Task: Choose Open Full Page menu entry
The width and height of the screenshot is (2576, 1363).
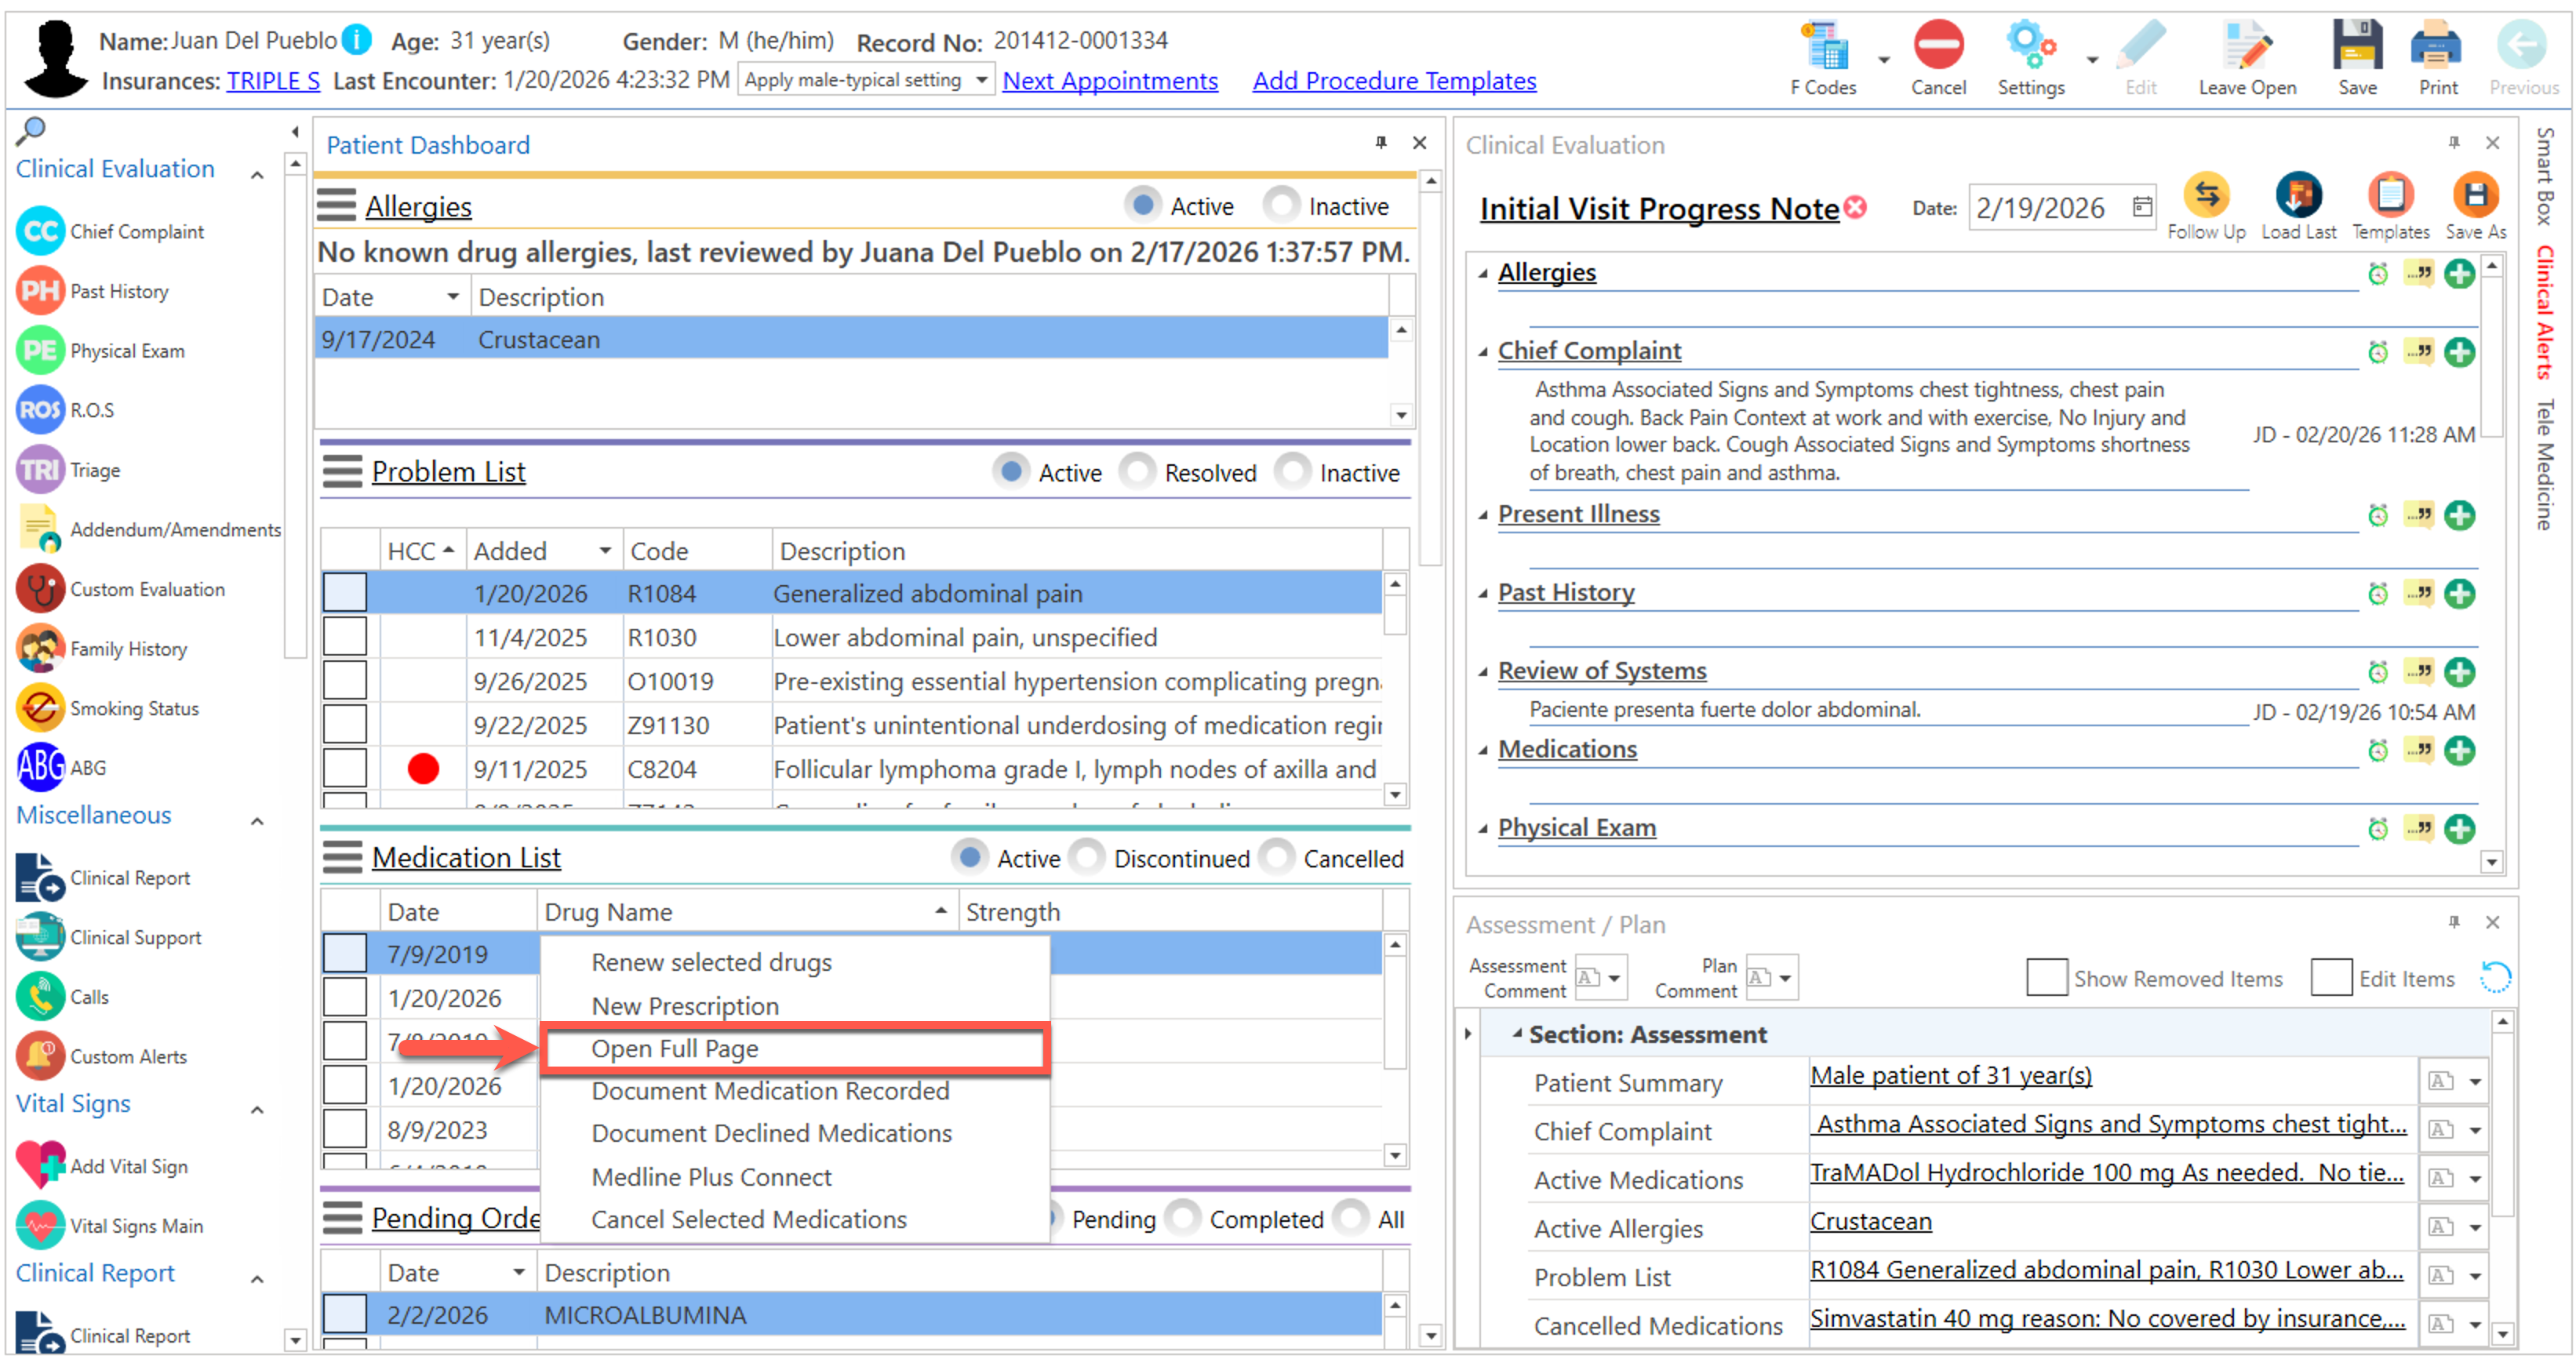Action: pos(675,1049)
